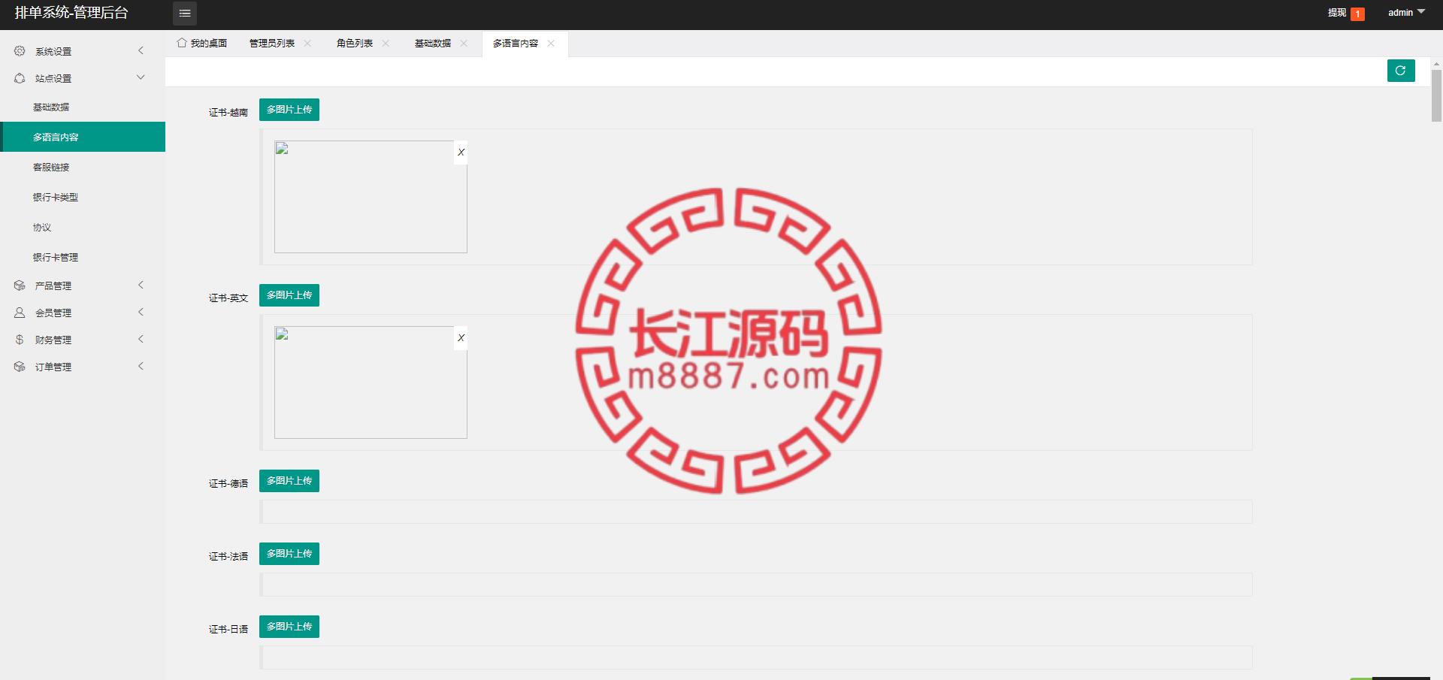This screenshot has width=1443, height=680.
Task: Click the 排单系统-管理后台 title
Action: [x=71, y=13]
